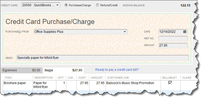Click the empty U/M cell in item row
The height and width of the screenshot is (102, 205).
click(x=71, y=85)
